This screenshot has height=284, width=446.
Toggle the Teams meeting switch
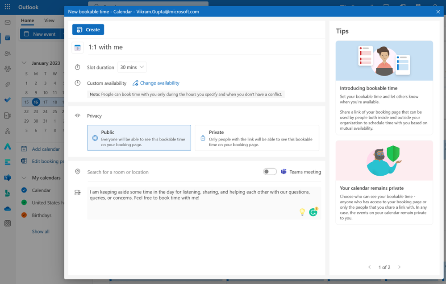tap(270, 172)
